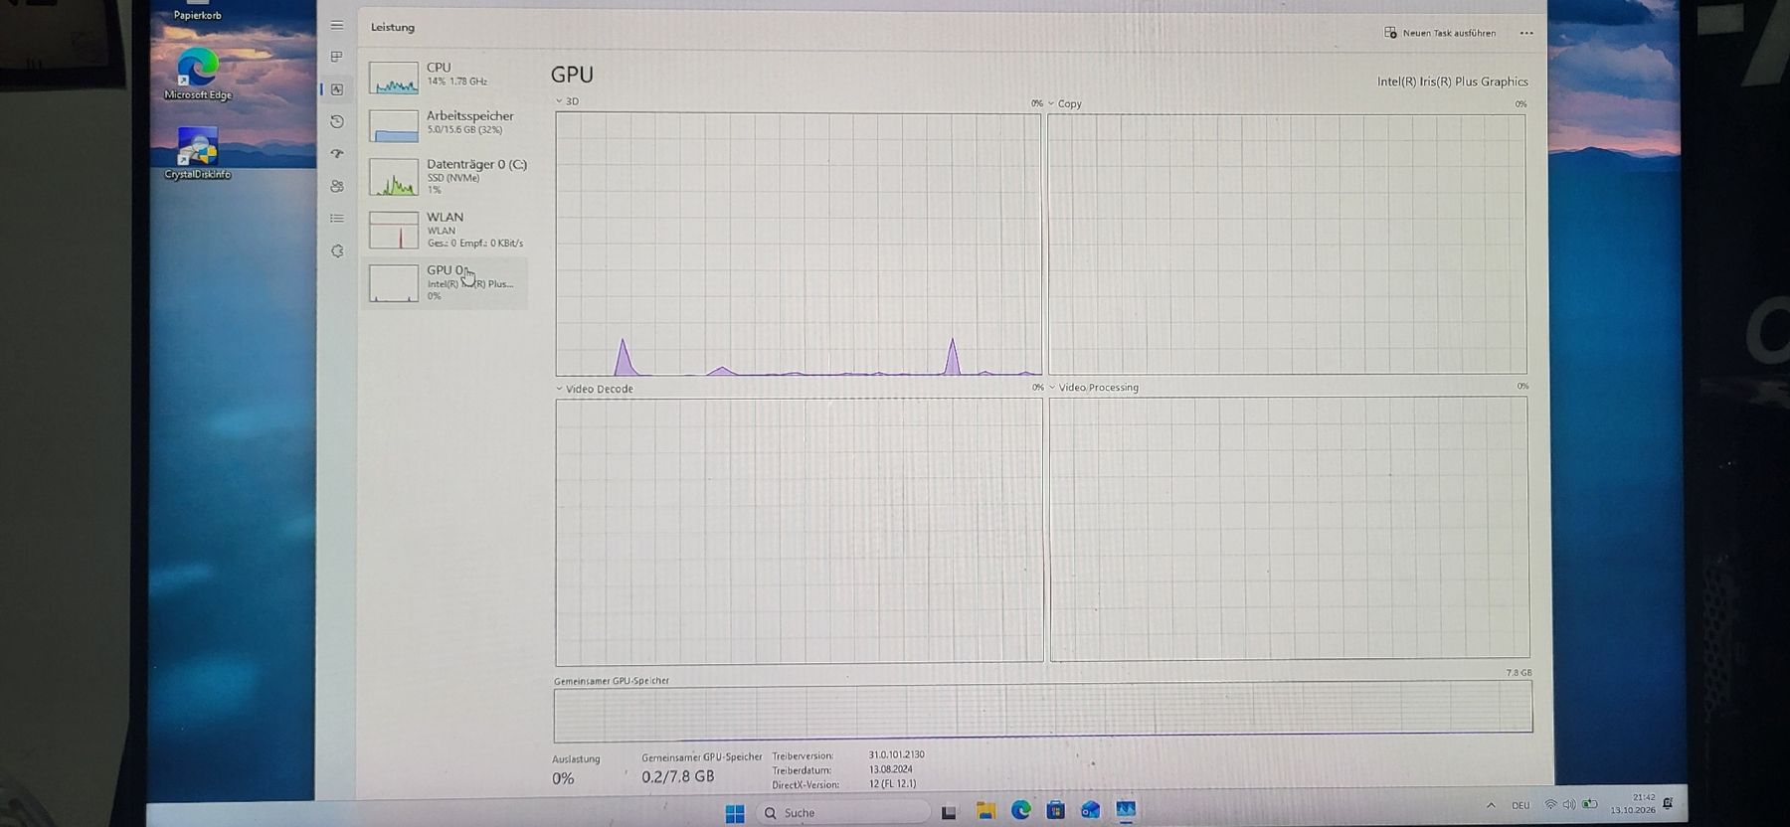This screenshot has height=827, width=1790.
Task: Open the Windows Start button
Action: coord(735,814)
